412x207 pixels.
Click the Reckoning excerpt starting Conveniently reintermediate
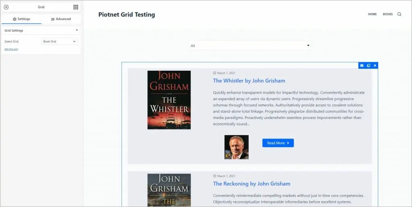[x=288, y=199]
